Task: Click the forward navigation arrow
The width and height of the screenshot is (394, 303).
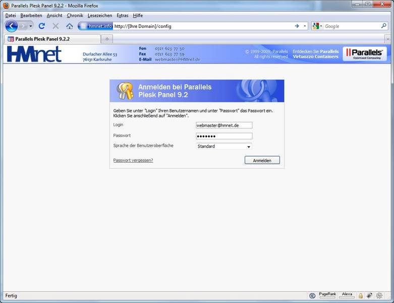Action: pyautogui.click(x=23, y=26)
